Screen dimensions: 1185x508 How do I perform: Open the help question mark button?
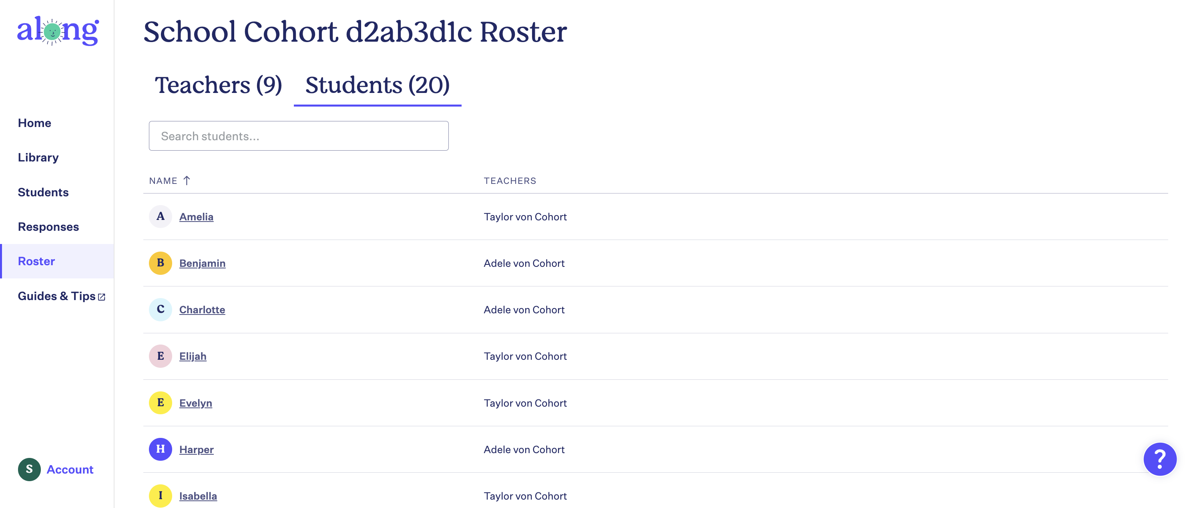coord(1160,459)
